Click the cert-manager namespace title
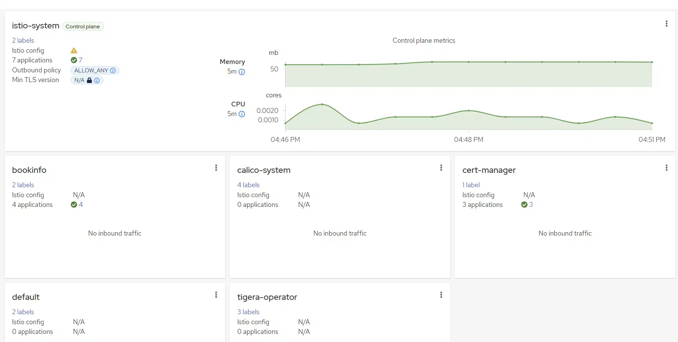Screen dimensions: 678x342 pos(489,170)
